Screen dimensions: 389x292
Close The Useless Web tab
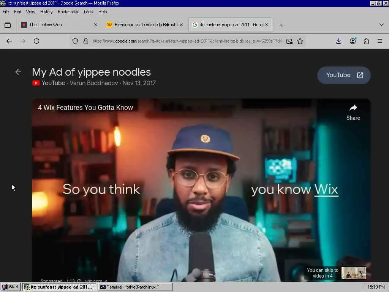[x=96, y=25]
